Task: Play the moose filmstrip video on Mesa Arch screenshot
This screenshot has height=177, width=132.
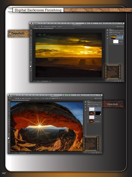Action: [91, 143]
